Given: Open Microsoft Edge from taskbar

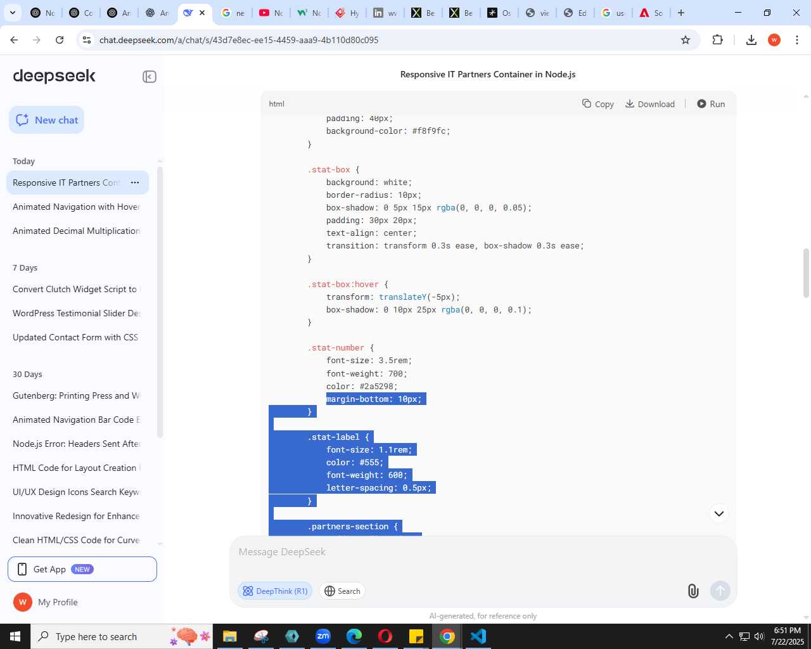Looking at the screenshot, I should 354,636.
